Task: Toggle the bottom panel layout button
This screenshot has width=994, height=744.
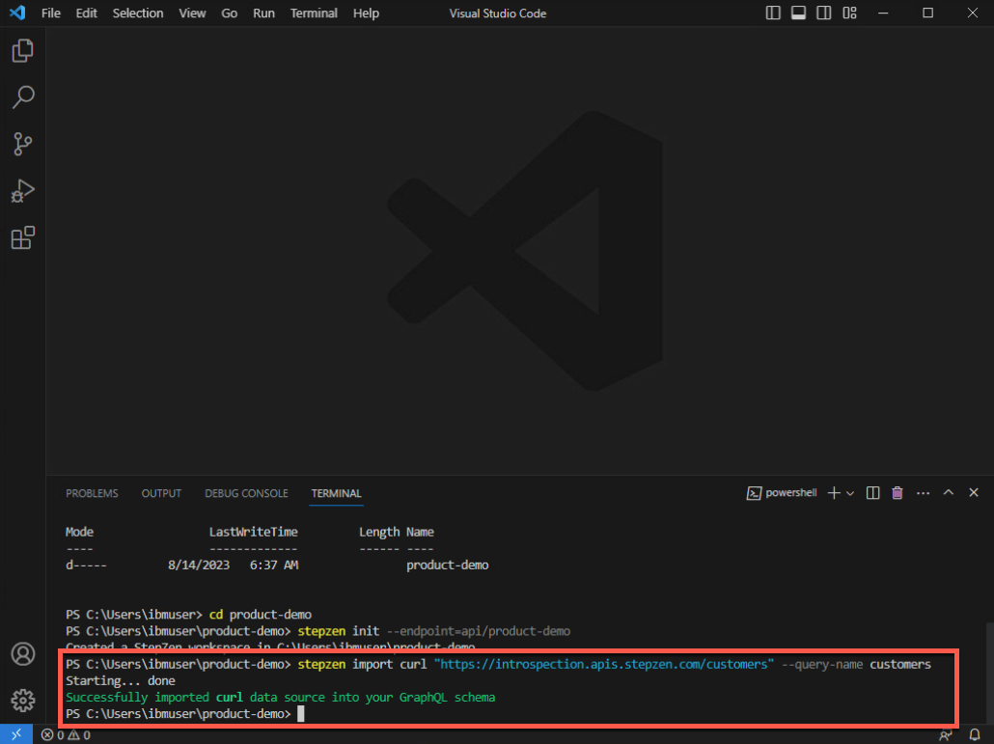Action: pyautogui.click(x=798, y=14)
